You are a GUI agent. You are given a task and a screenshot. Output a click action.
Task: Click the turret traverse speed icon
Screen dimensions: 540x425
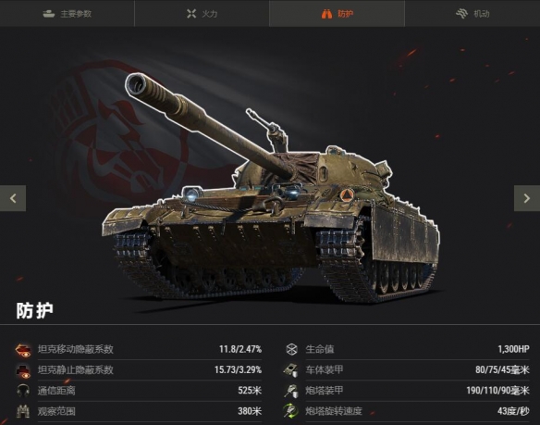[291, 411]
